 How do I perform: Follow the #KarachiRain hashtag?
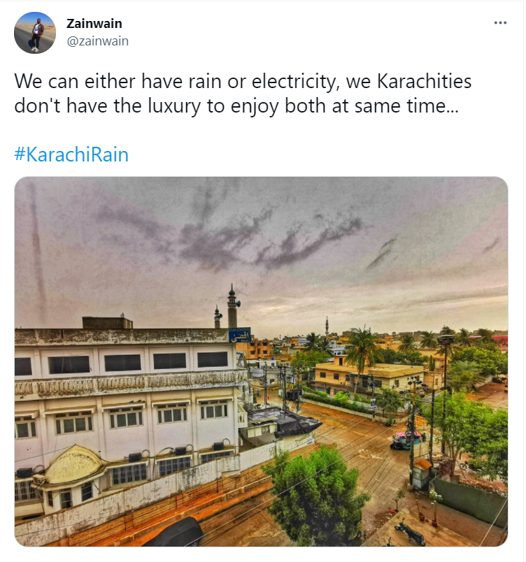(x=71, y=154)
